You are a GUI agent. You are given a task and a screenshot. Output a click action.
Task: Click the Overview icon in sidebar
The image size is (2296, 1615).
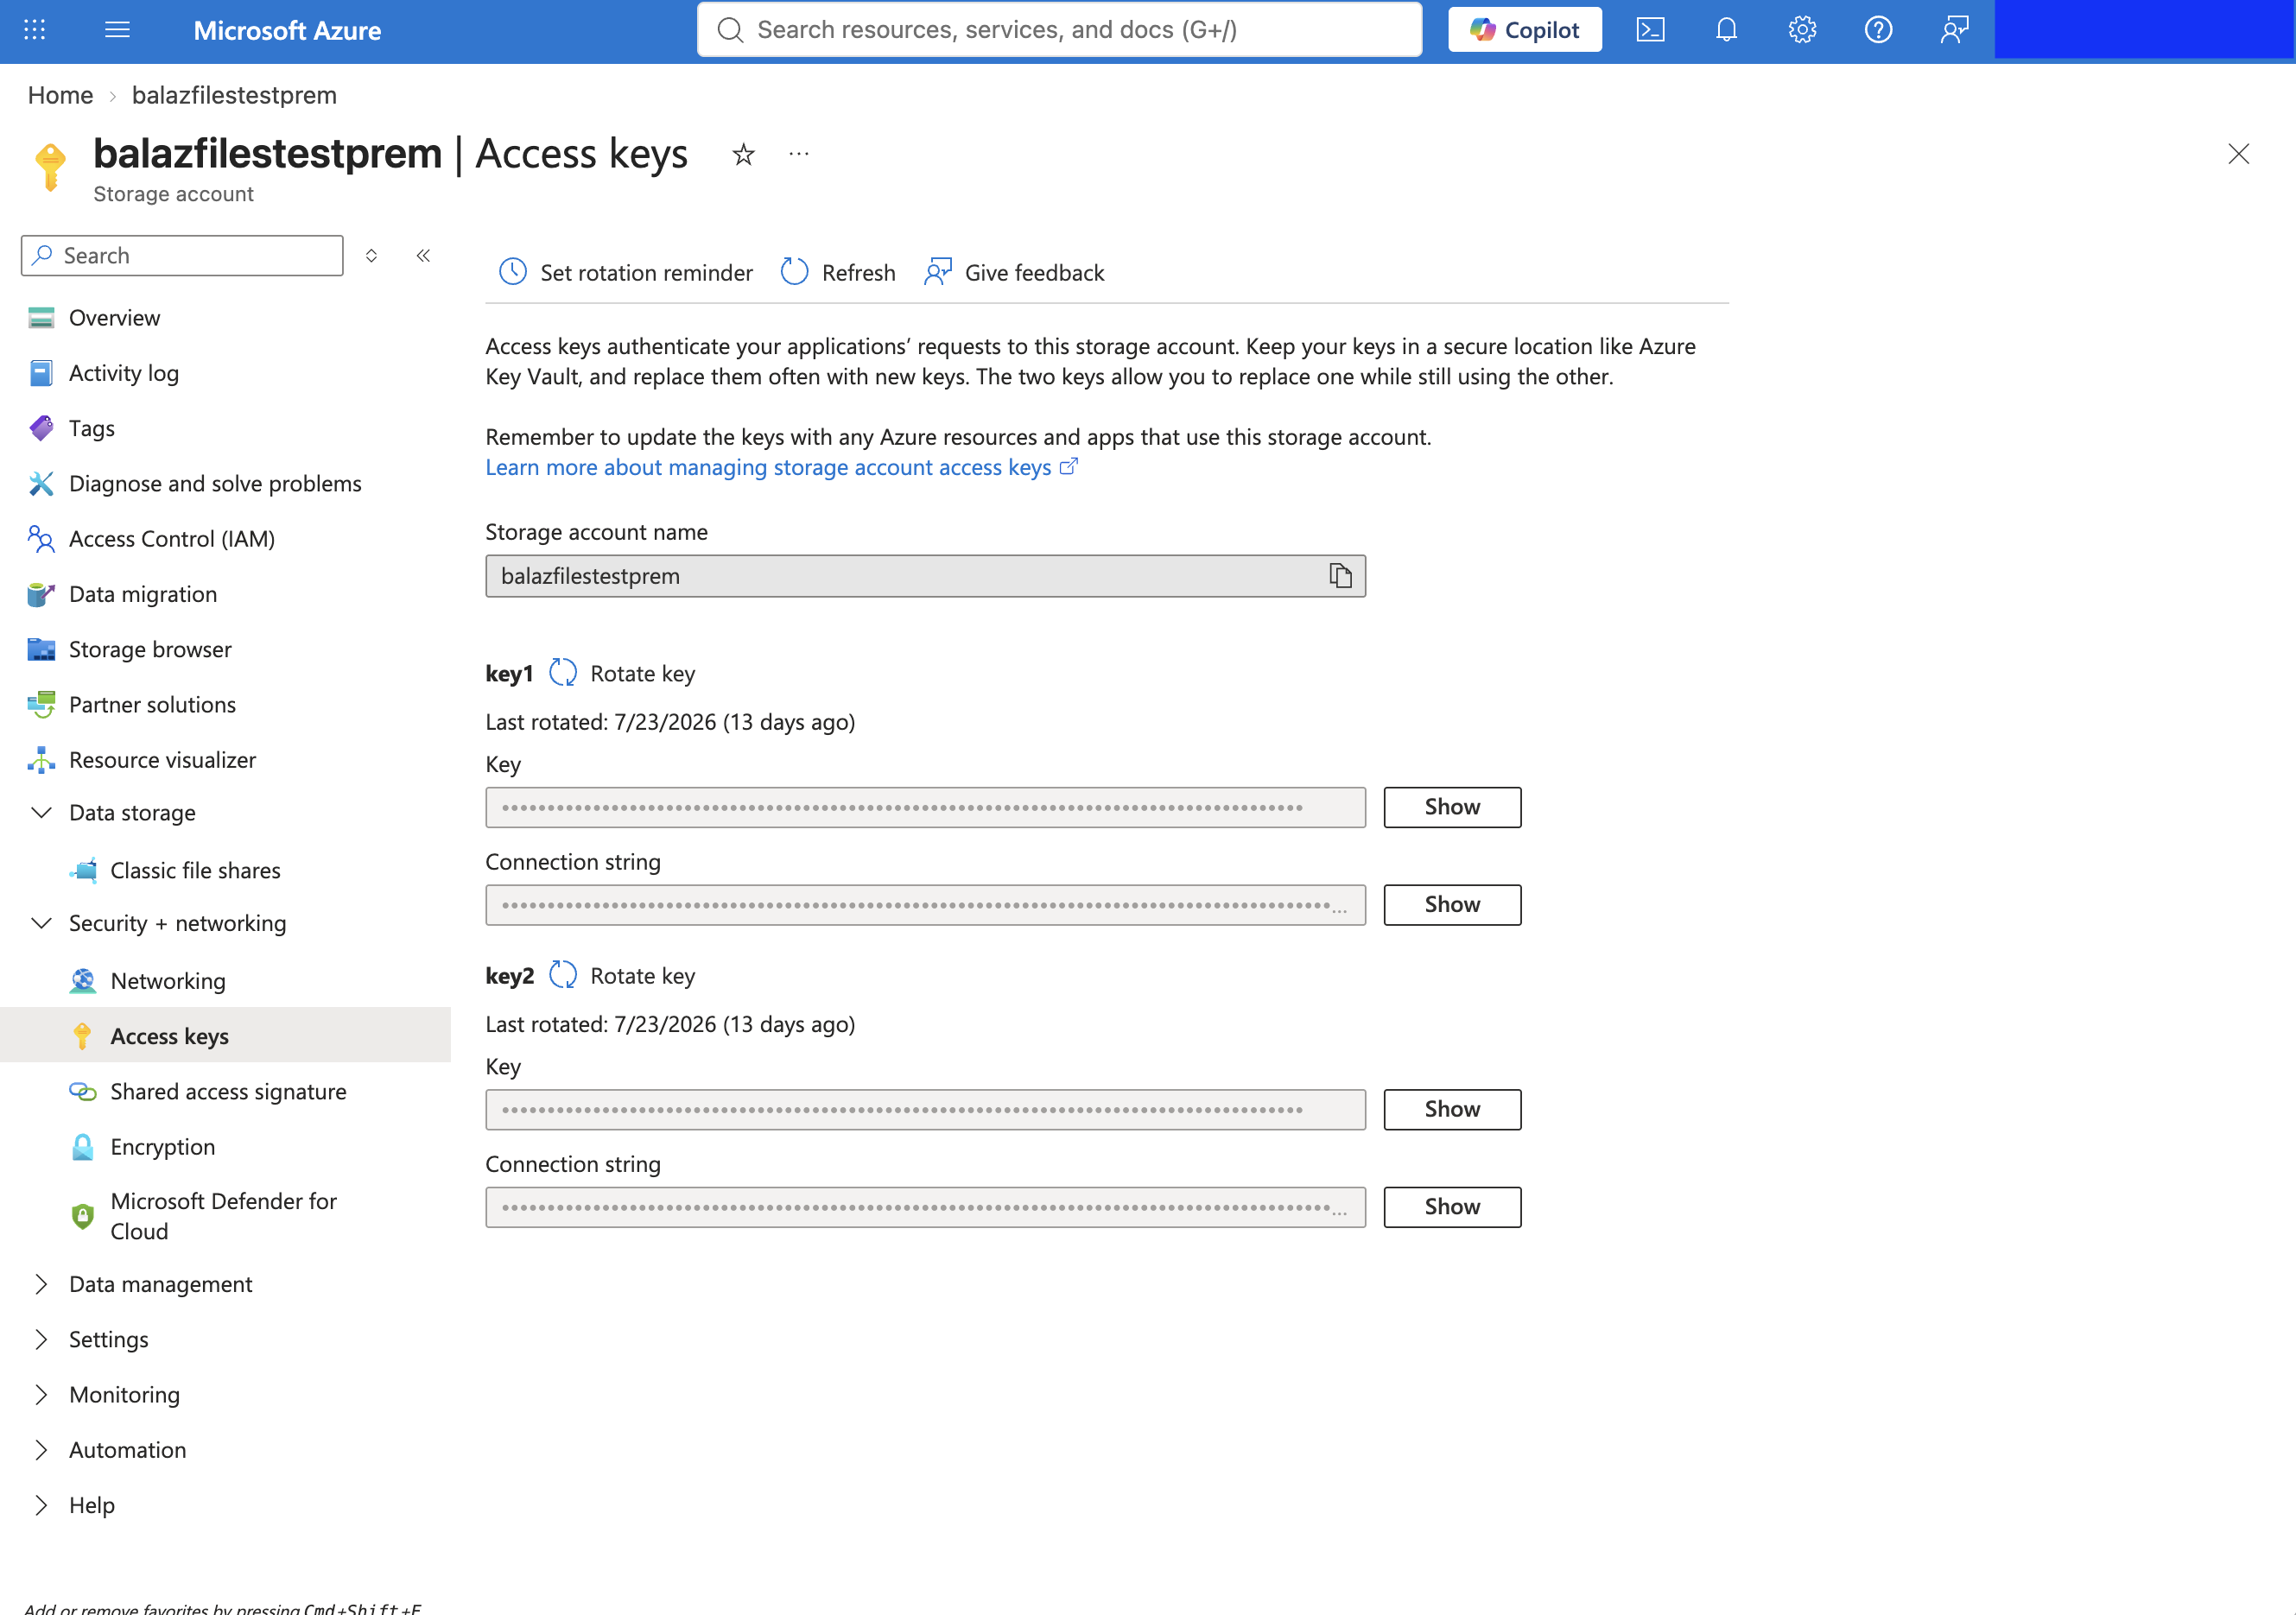click(41, 318)
